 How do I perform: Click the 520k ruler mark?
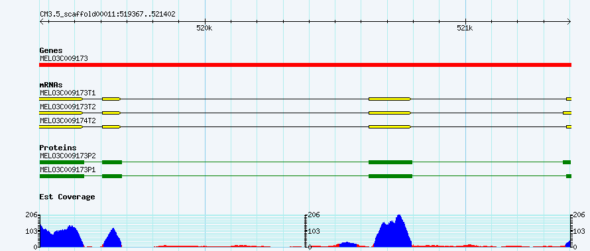204,28
